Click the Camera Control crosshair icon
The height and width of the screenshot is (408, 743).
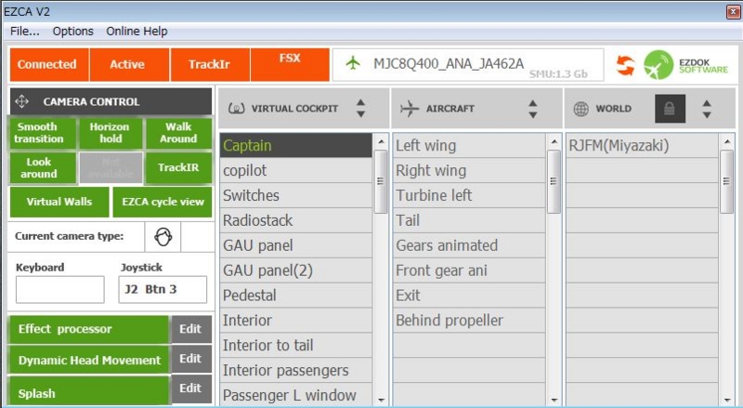[21, 101]
